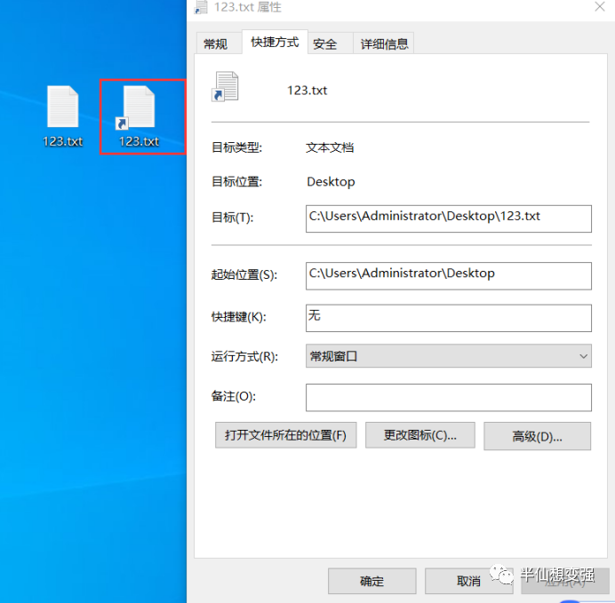Open the 高级(D)... settings

[537, 436]
